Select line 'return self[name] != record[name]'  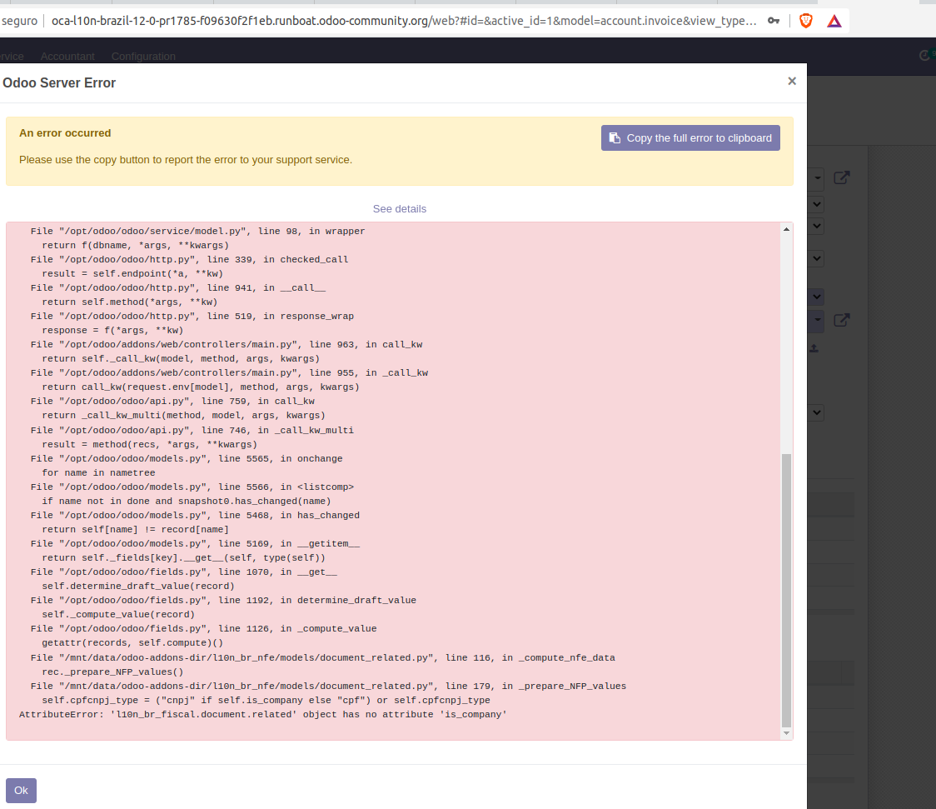point(135,530)
